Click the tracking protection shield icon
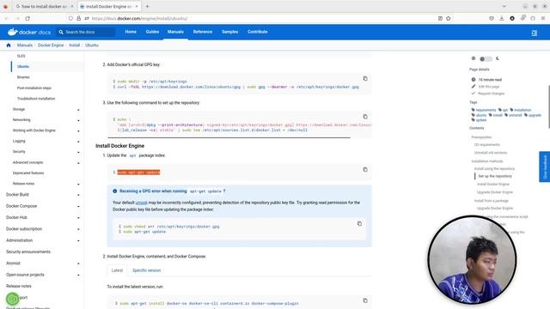550x309 pixels. 70,18
